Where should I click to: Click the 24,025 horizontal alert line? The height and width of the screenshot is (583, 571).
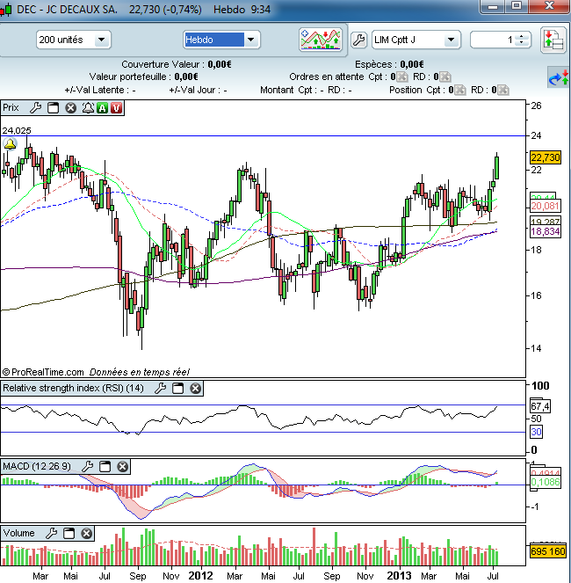point(263,135)
